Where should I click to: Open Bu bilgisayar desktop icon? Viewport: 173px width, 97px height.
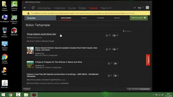[5, 19]
